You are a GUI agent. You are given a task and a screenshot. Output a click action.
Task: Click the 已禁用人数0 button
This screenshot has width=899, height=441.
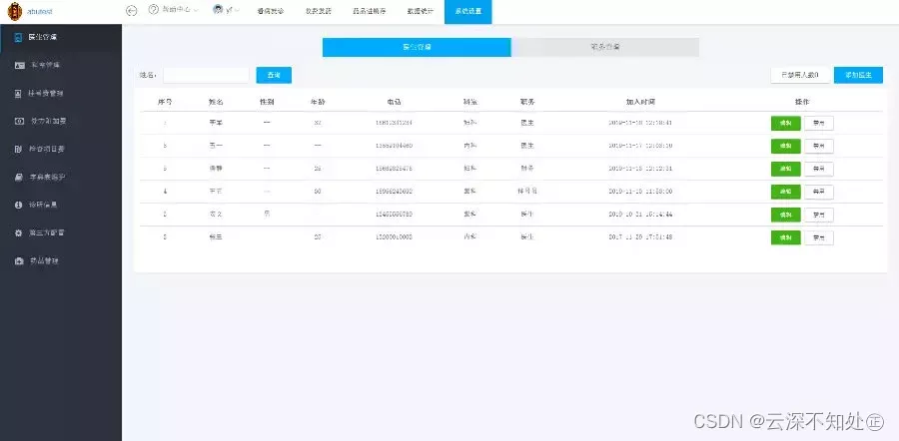click(800, 75)
